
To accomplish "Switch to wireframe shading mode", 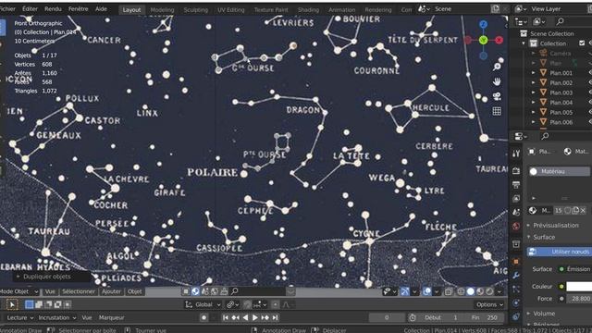I will (x=461, y=291).
